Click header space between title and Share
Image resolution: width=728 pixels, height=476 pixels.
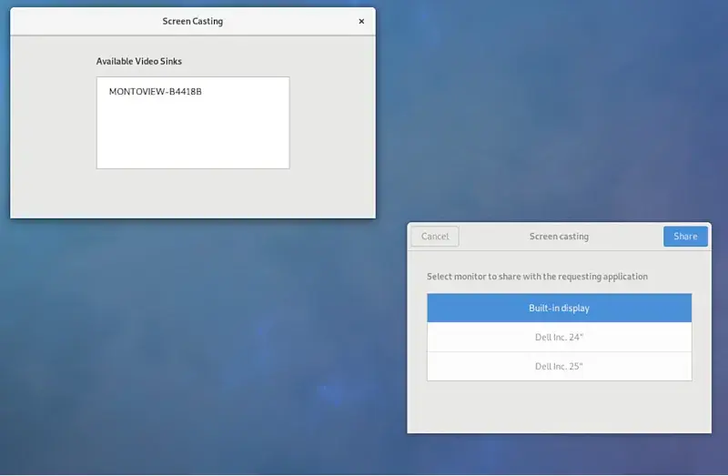click(626, 237)
